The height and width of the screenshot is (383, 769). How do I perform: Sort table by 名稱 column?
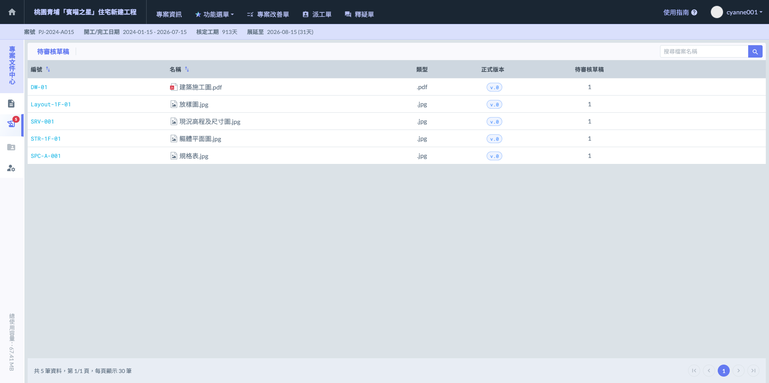coord(187,69)
